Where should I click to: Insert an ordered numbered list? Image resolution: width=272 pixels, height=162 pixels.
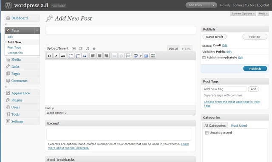tap(78, 56)
